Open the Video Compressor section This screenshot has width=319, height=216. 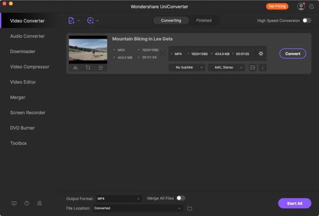pyautogui.click(x=30, y=66)
